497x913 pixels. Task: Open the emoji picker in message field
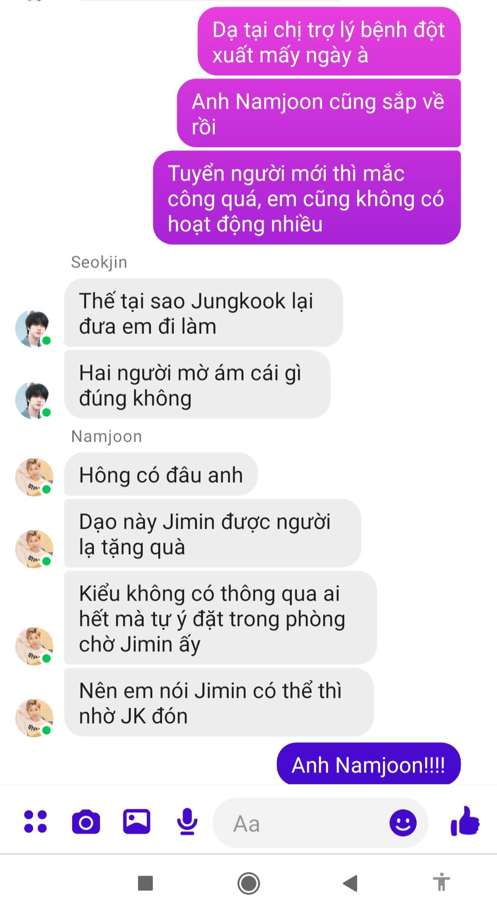click(x=403, y=823)
